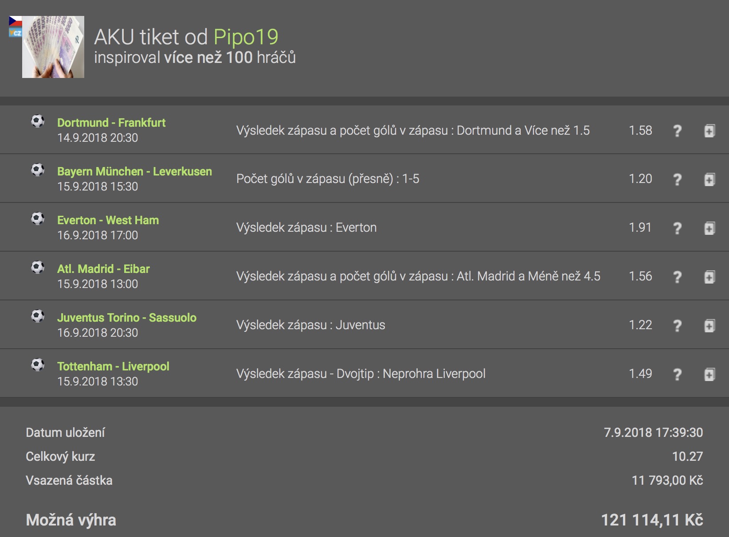Add the Everton - West Ham bet to ticket
This screenshot has height=537, width=729.
coord(709,228)
